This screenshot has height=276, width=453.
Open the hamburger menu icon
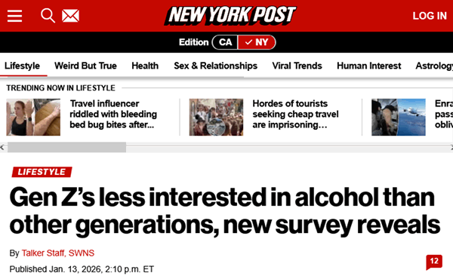(15, 16)
